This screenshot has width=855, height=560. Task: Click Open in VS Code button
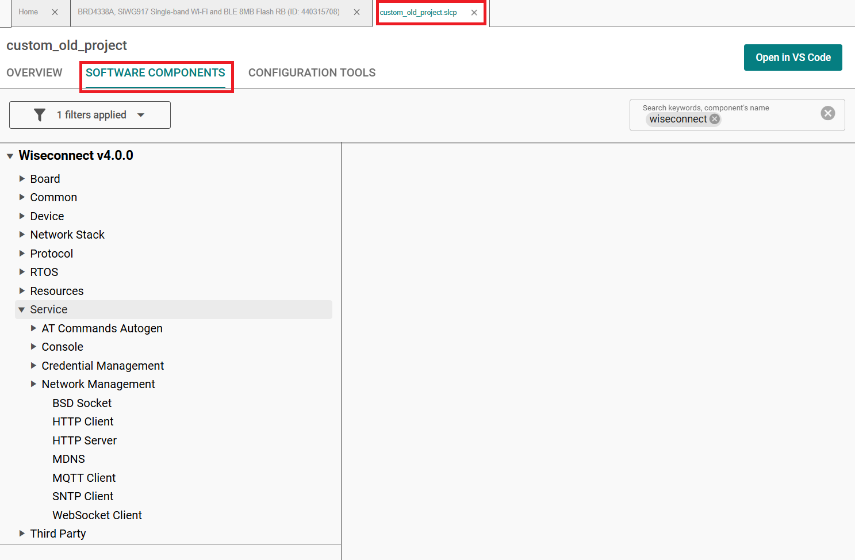(792, 57)
